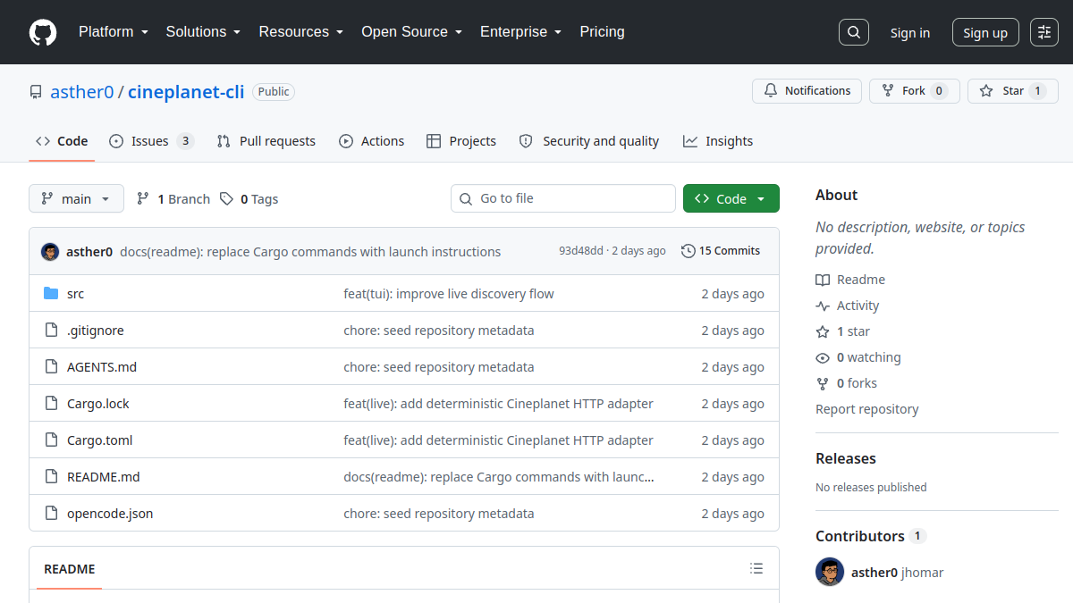Open commit hash 93d48dd

coord(581,251)
